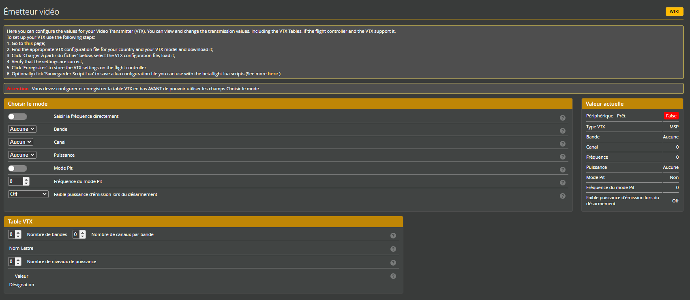Toggle the Mode Pit switch
Image resolution: width=690 pixels, height=300 pixels.
pyautogui.click(x=17, y=168)
